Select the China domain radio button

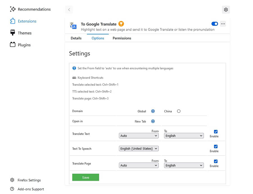click(x=179, y=111)
